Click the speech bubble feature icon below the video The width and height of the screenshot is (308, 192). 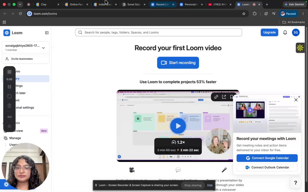click(x=178, y=170)
